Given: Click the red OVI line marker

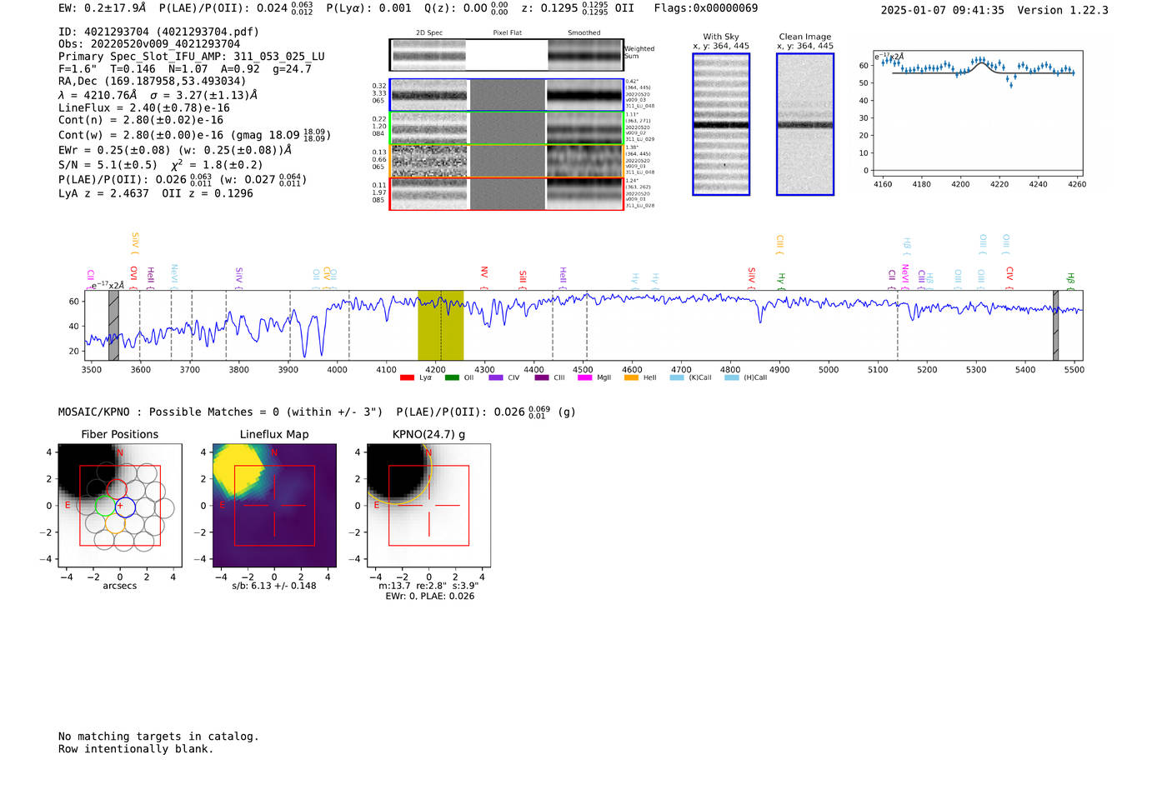Looking at the screenshot, I should 133,277.
